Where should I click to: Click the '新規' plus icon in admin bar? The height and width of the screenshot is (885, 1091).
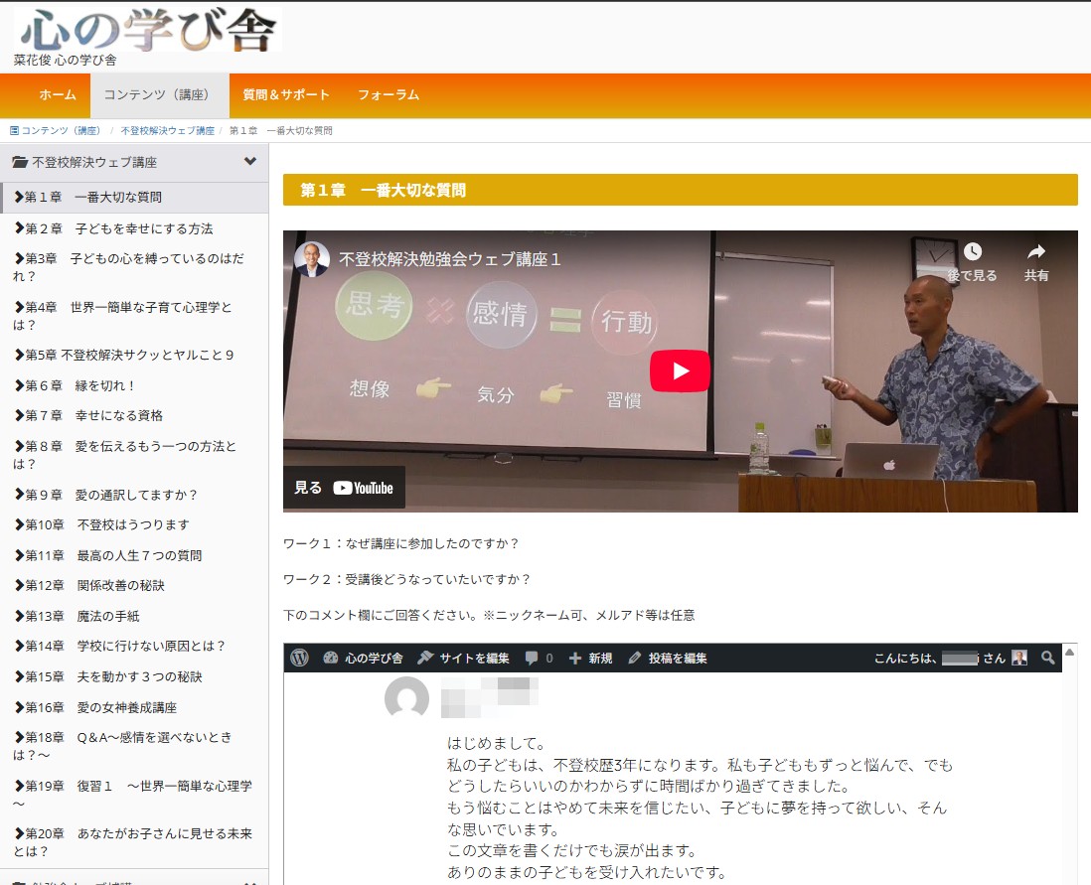[574, 658]
